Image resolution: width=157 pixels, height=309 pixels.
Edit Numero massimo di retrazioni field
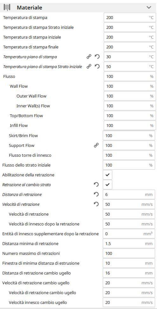tap(129, 253)
